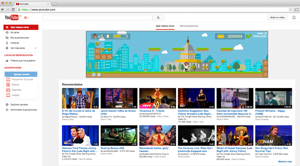
Task: Click channel name iamOTHER
Action: [x=263, y=117]
